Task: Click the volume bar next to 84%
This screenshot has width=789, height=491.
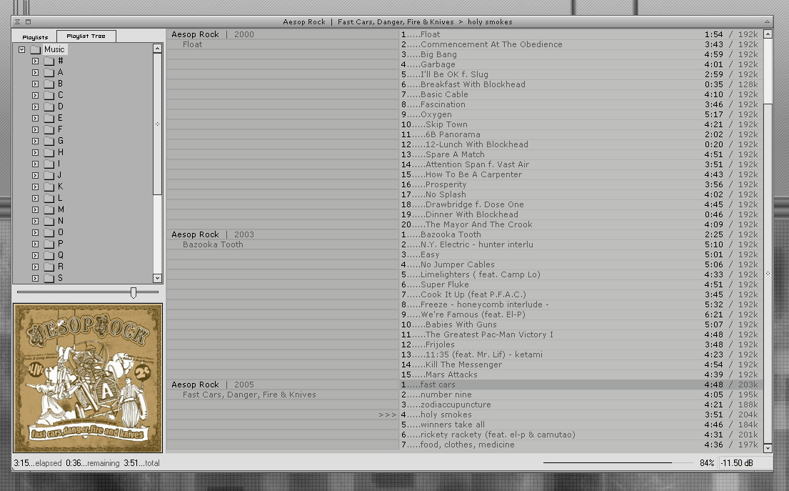Action: [607, 462]
